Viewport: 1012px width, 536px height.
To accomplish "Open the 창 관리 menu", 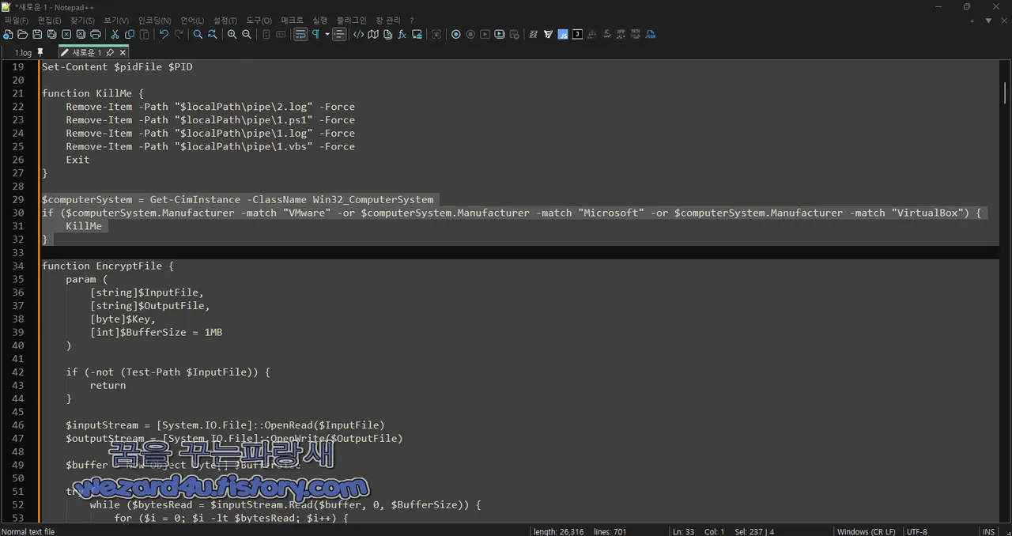I will (387, 20).
